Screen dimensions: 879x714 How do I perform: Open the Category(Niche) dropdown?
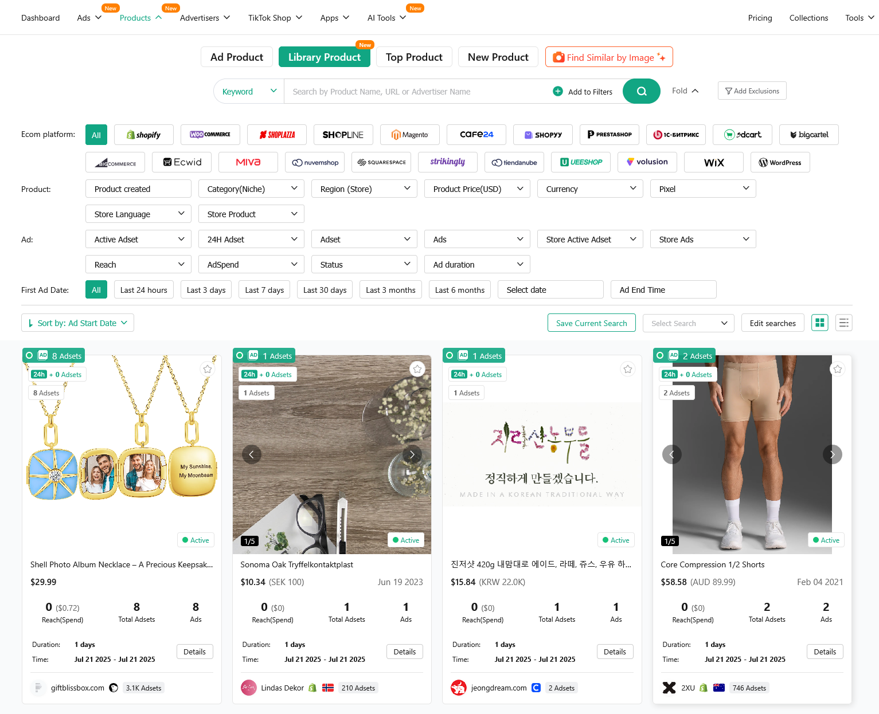click(x=251, y=189)
